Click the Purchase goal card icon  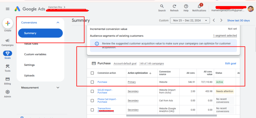tap(94, 63)
